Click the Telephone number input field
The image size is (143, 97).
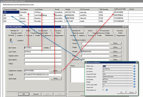tap(37, 71)
